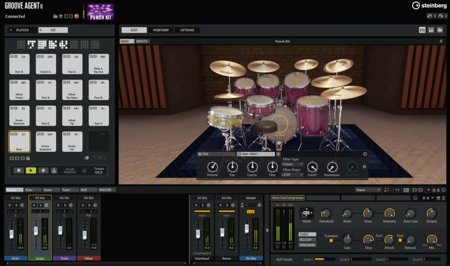Click the Master channel volume fader
The image size is (450, 266).
(246, 228)
